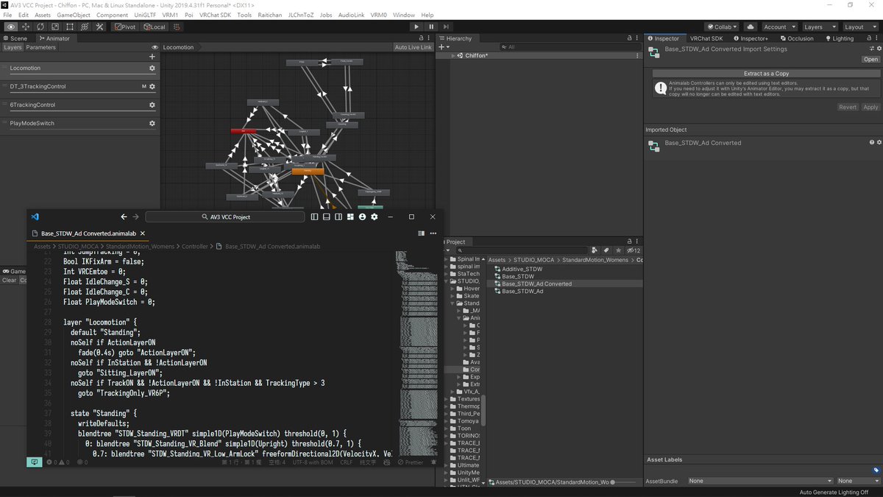Click the Play button in Unity
883x497 pixels.
coord(417,27)
